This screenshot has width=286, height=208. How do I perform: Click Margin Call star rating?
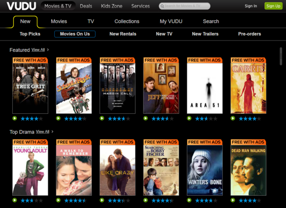(119, 119)
